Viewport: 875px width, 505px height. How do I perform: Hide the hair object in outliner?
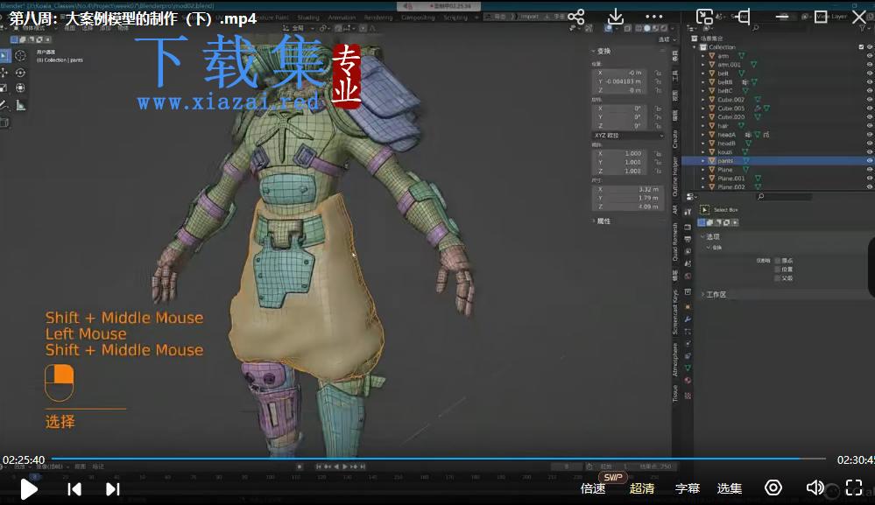click(870, 125)
